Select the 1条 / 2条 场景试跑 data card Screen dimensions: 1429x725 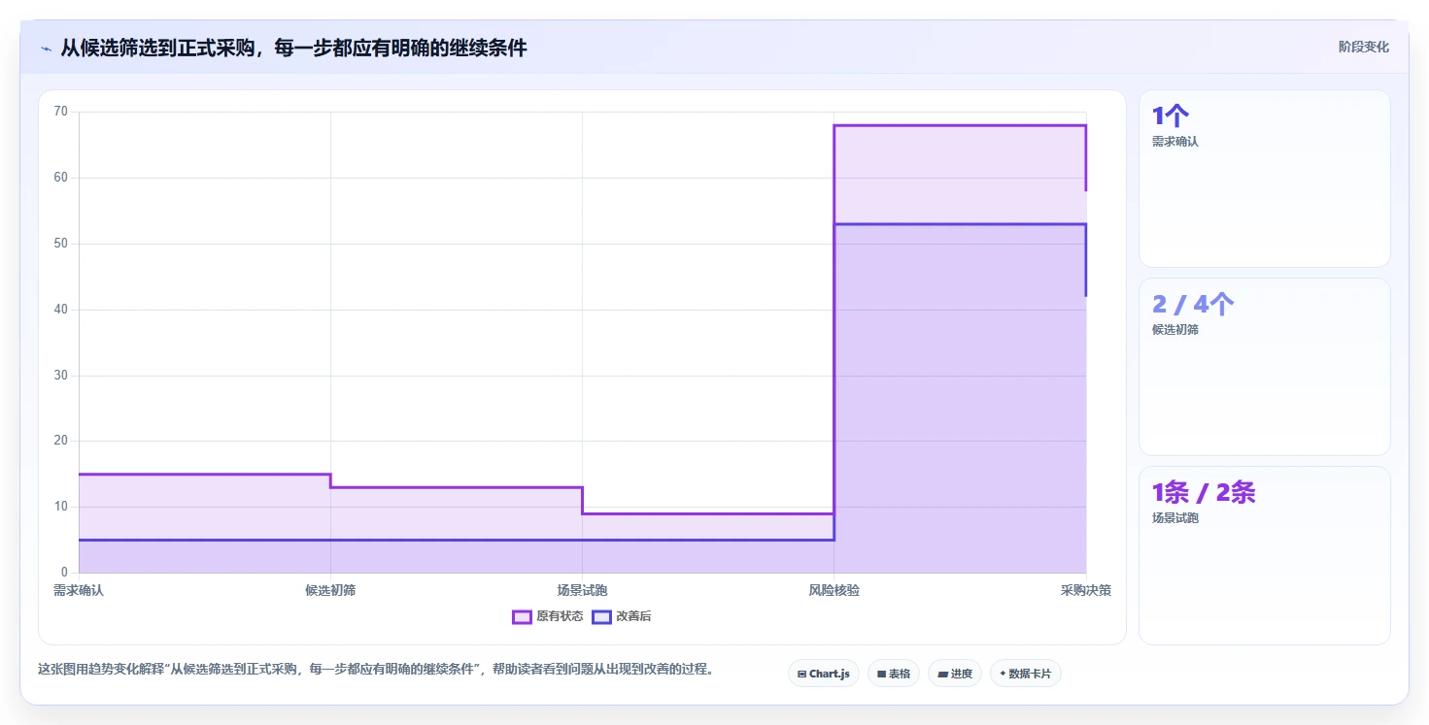(1265, 555)
